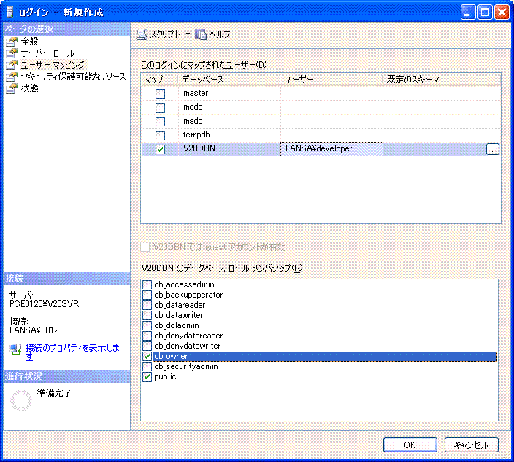Enable mapping for master database
Screen dimensions: 514x462
click(x=160, y=94)
